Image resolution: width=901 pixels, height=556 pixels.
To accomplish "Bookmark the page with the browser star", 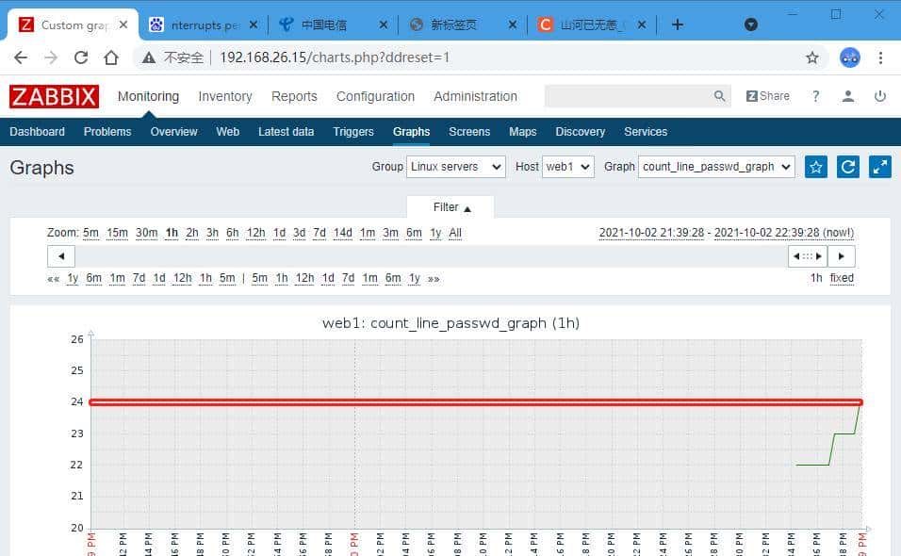I will tap(812, 57).
